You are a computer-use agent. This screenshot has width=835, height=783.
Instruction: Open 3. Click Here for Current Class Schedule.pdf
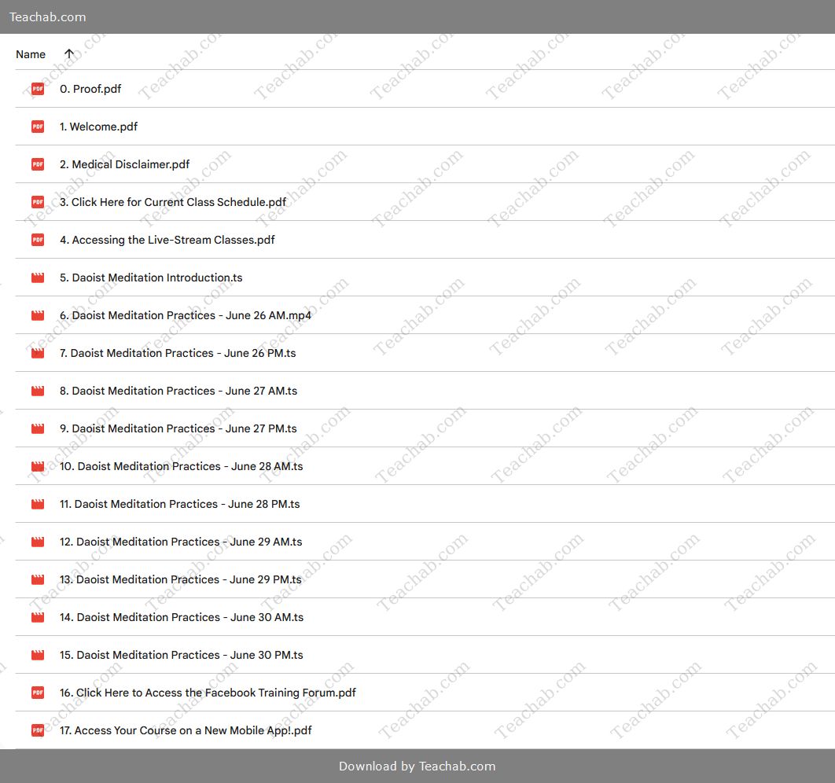pos(173,202)
